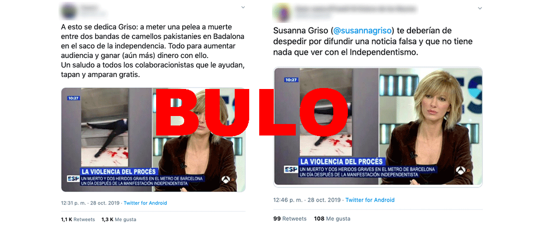Click the ESP logo in the right image
Screen dimensions: 553x225
(x=291, y=169)
